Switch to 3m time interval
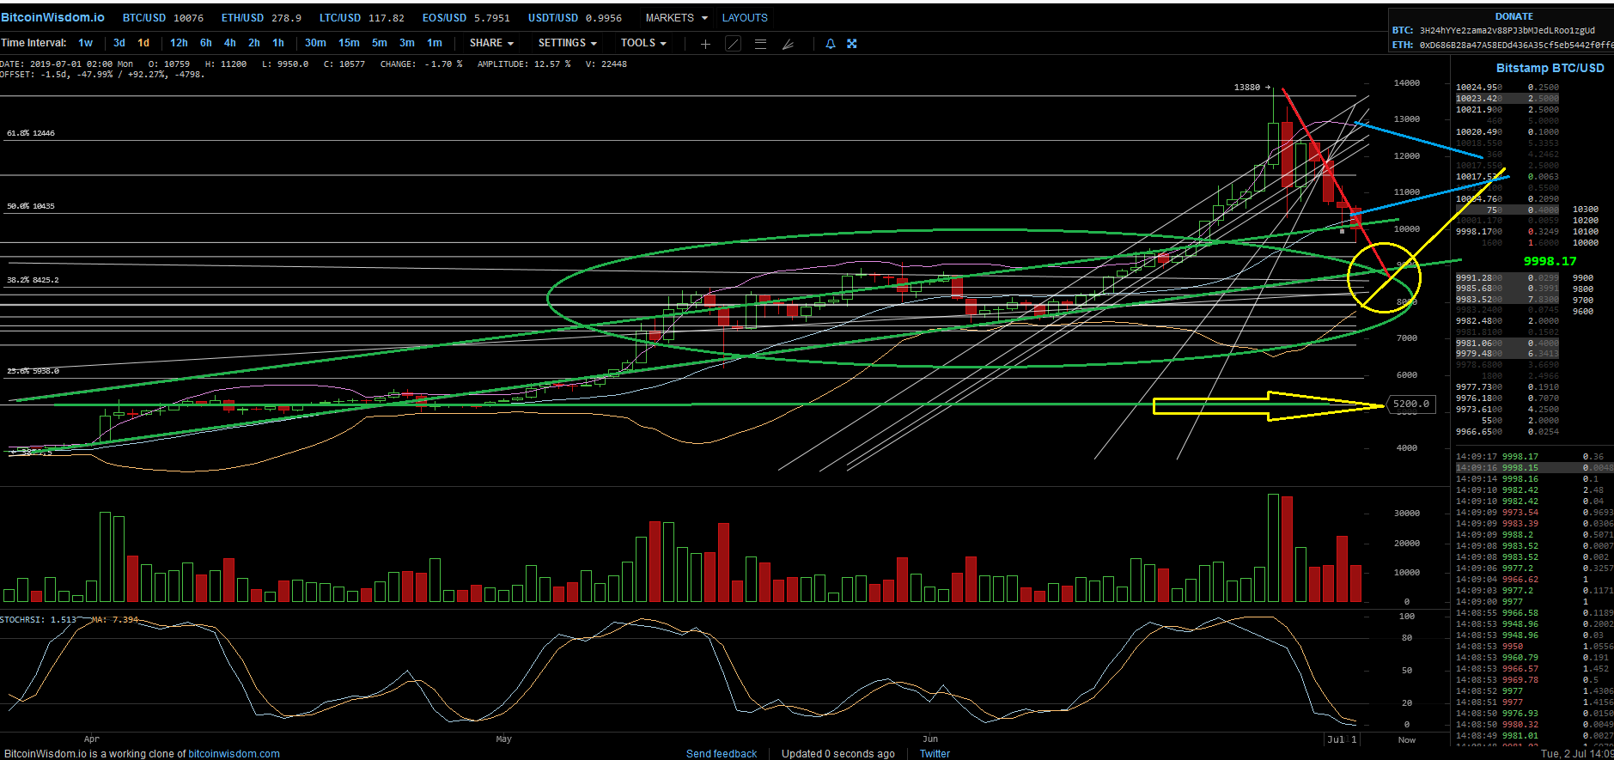Image resolution: width=1614 pixels, height=760 pixels. pyautogui.click(x=407, y=43)
